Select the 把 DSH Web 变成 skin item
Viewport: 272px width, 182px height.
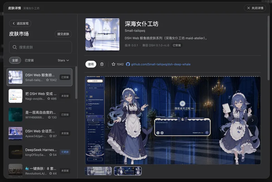pos(39,96)
